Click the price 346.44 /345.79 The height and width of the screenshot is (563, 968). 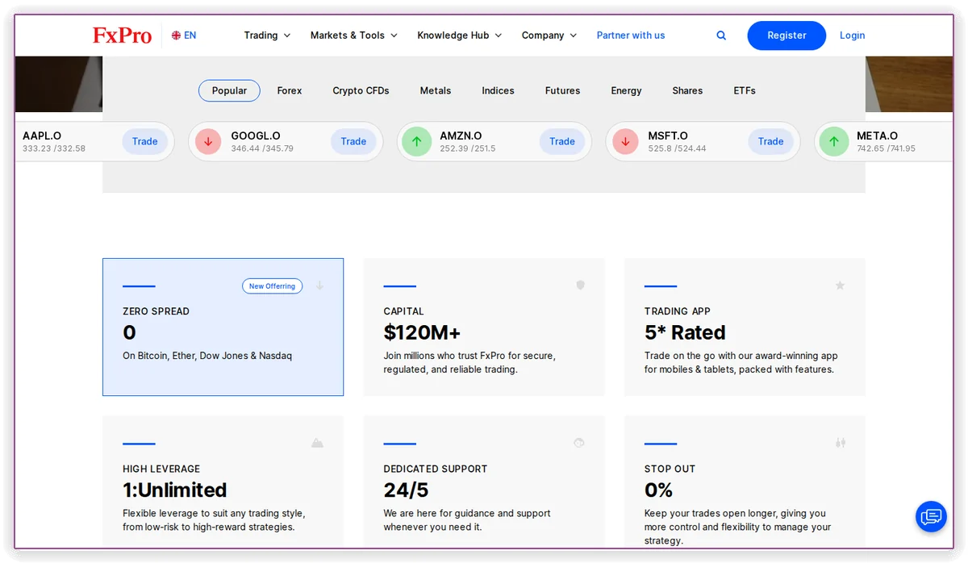coord(262,148)
